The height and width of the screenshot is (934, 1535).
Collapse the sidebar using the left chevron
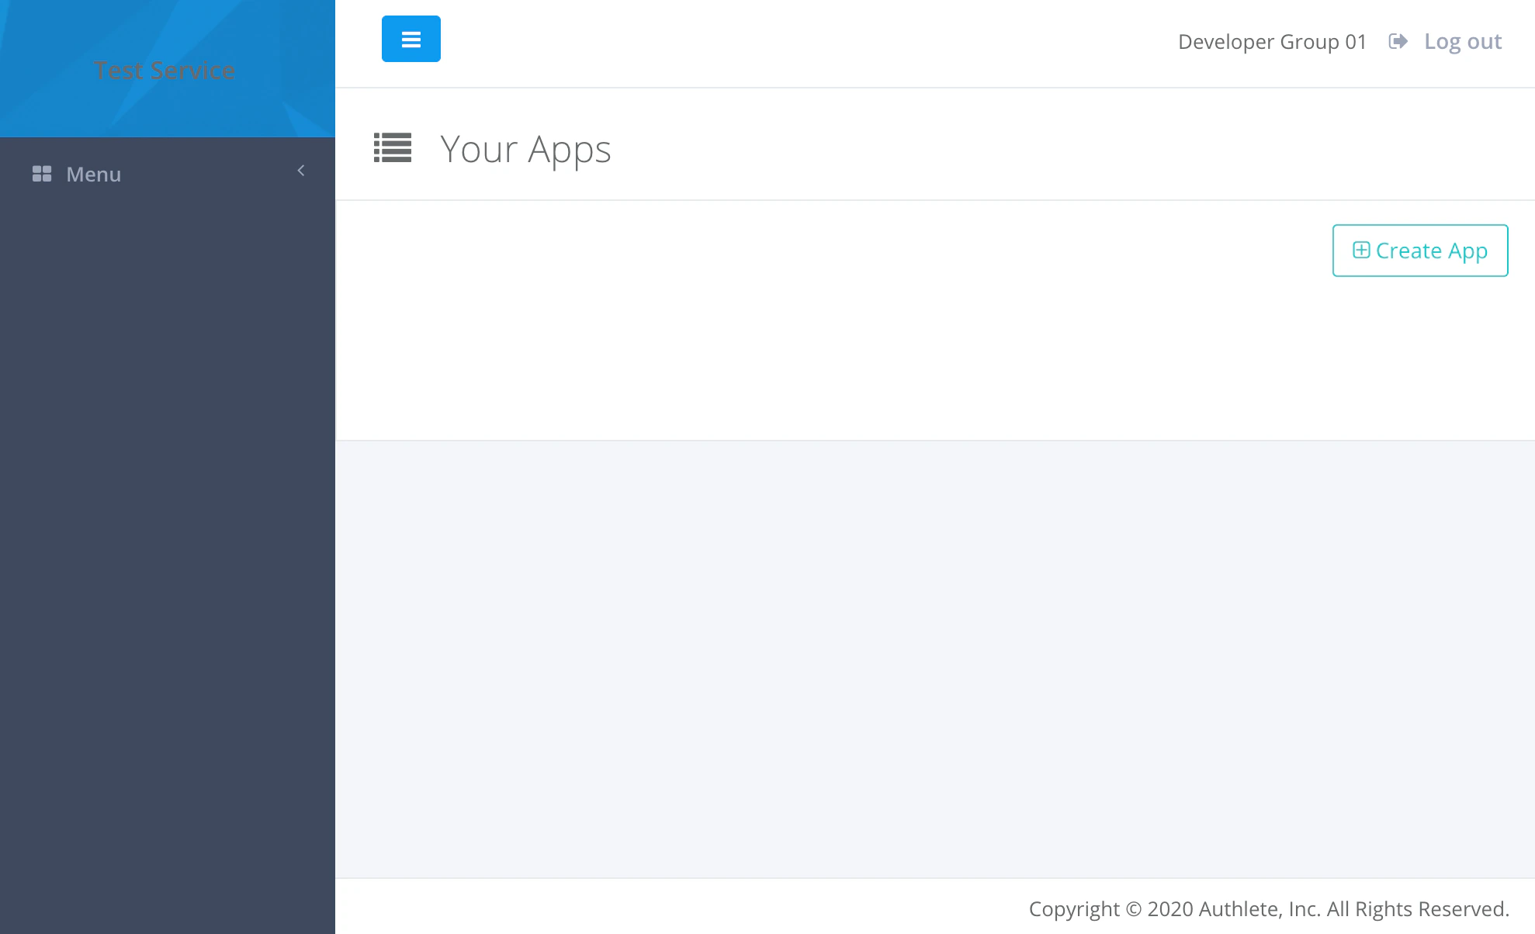point(301,170)
